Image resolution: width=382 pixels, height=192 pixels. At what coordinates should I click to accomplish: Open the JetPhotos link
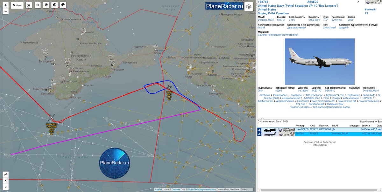[265, 95]
